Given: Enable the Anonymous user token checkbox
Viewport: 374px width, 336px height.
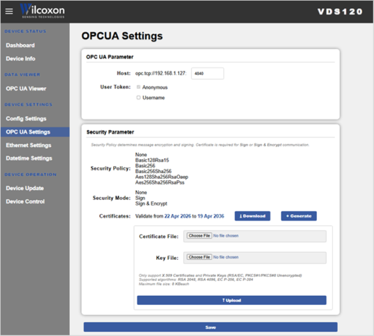Looking at the screenshot, I should pos(138,87).
